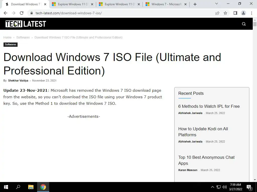The width and height of the screenshot is (257, 192).
Task: Open the taskbar clock and date
Action: pyautogui.click(x=235, y=187)
